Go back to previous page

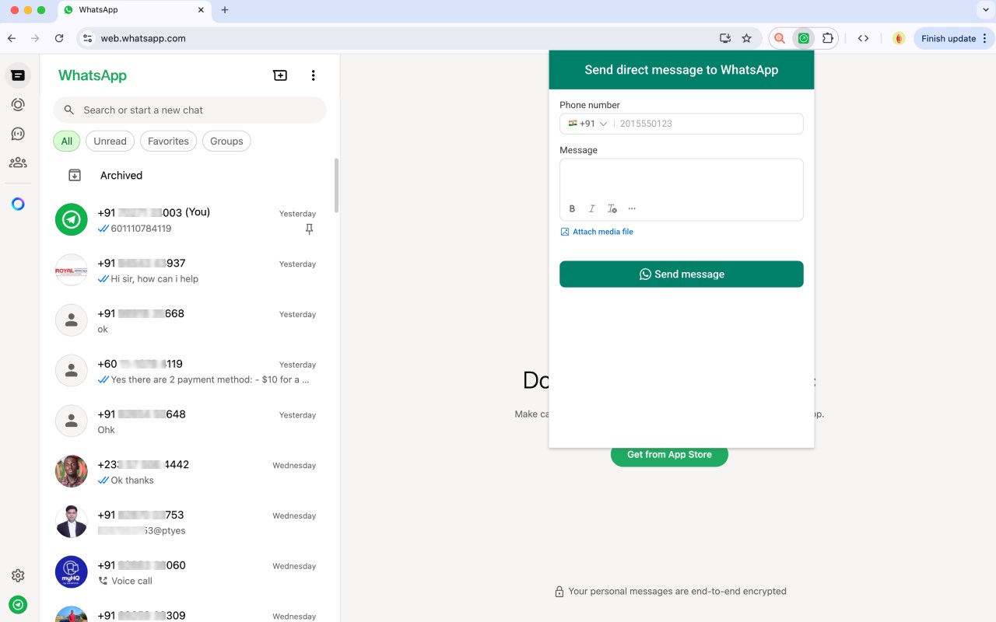pyautogui.click(x=12, y=38)
